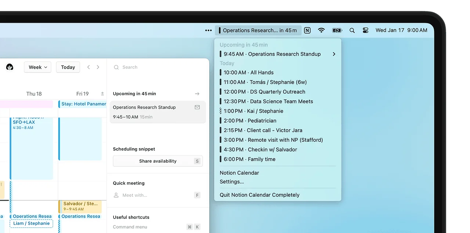Click the Notion icon in menu bar
470x233 pixels.
pyautogui.click(x=307, y=30)
